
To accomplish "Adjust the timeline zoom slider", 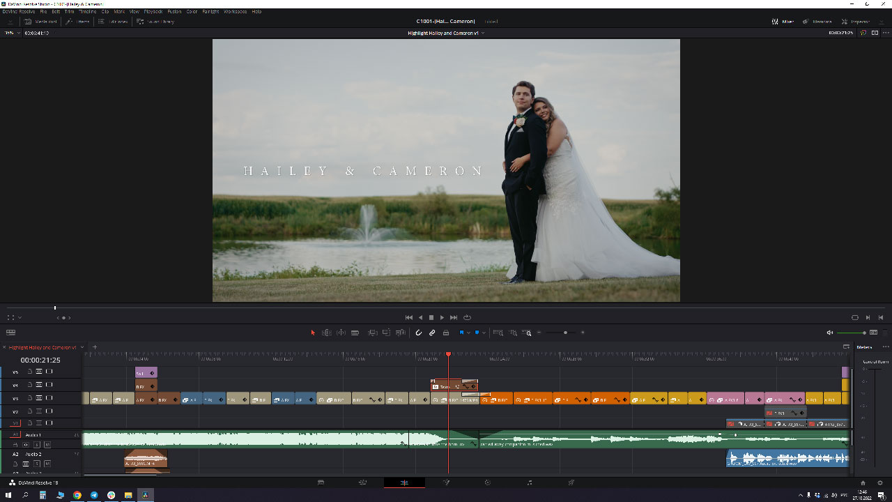I will 565,333.
